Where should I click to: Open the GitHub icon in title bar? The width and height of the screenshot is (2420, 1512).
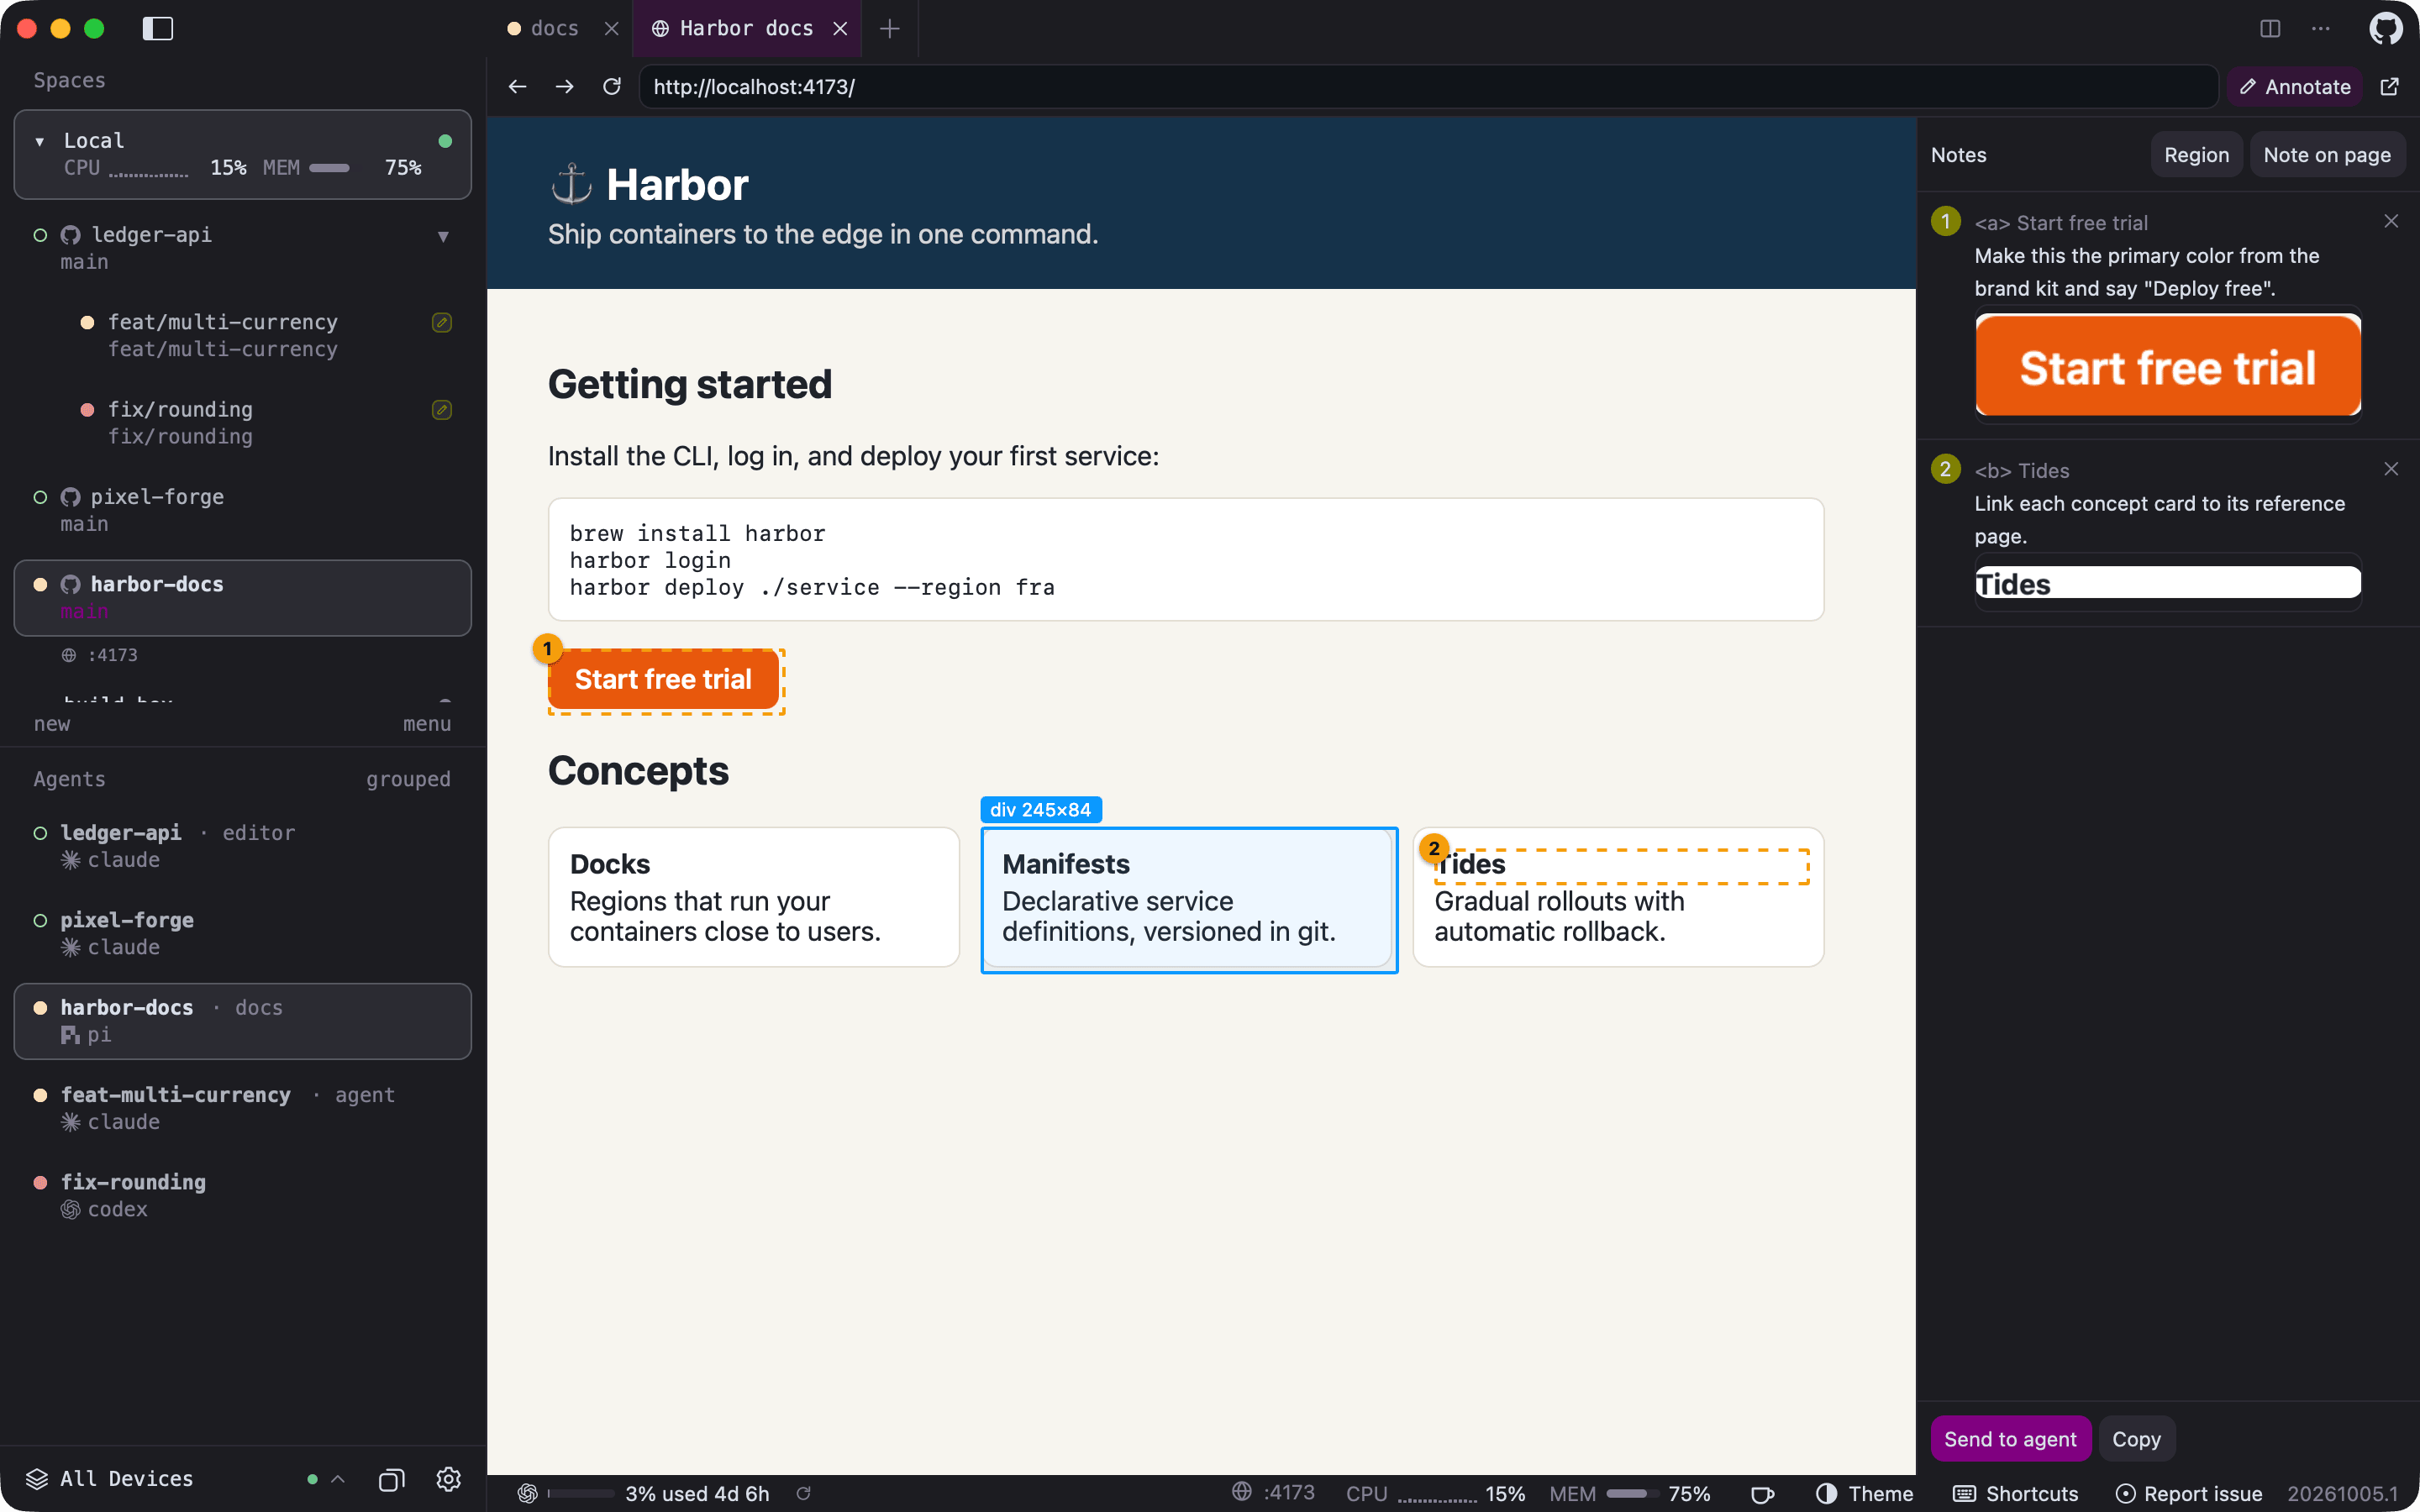pos(2386,28)
